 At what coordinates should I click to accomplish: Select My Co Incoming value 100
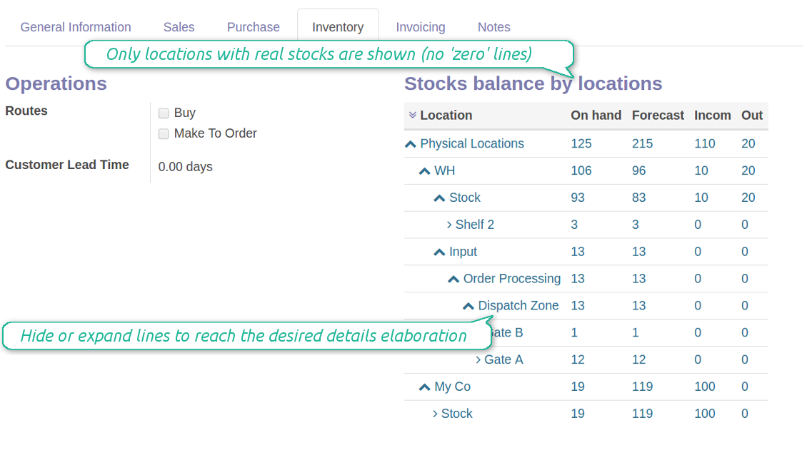click(x=705, y=387)
